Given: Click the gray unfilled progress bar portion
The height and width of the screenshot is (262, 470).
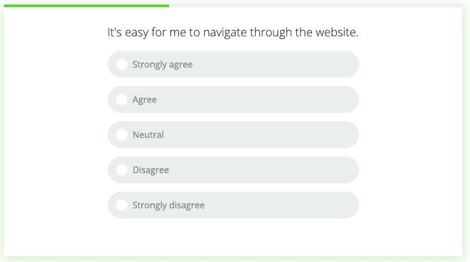Looking at the screenshot, I should point(315,6).
